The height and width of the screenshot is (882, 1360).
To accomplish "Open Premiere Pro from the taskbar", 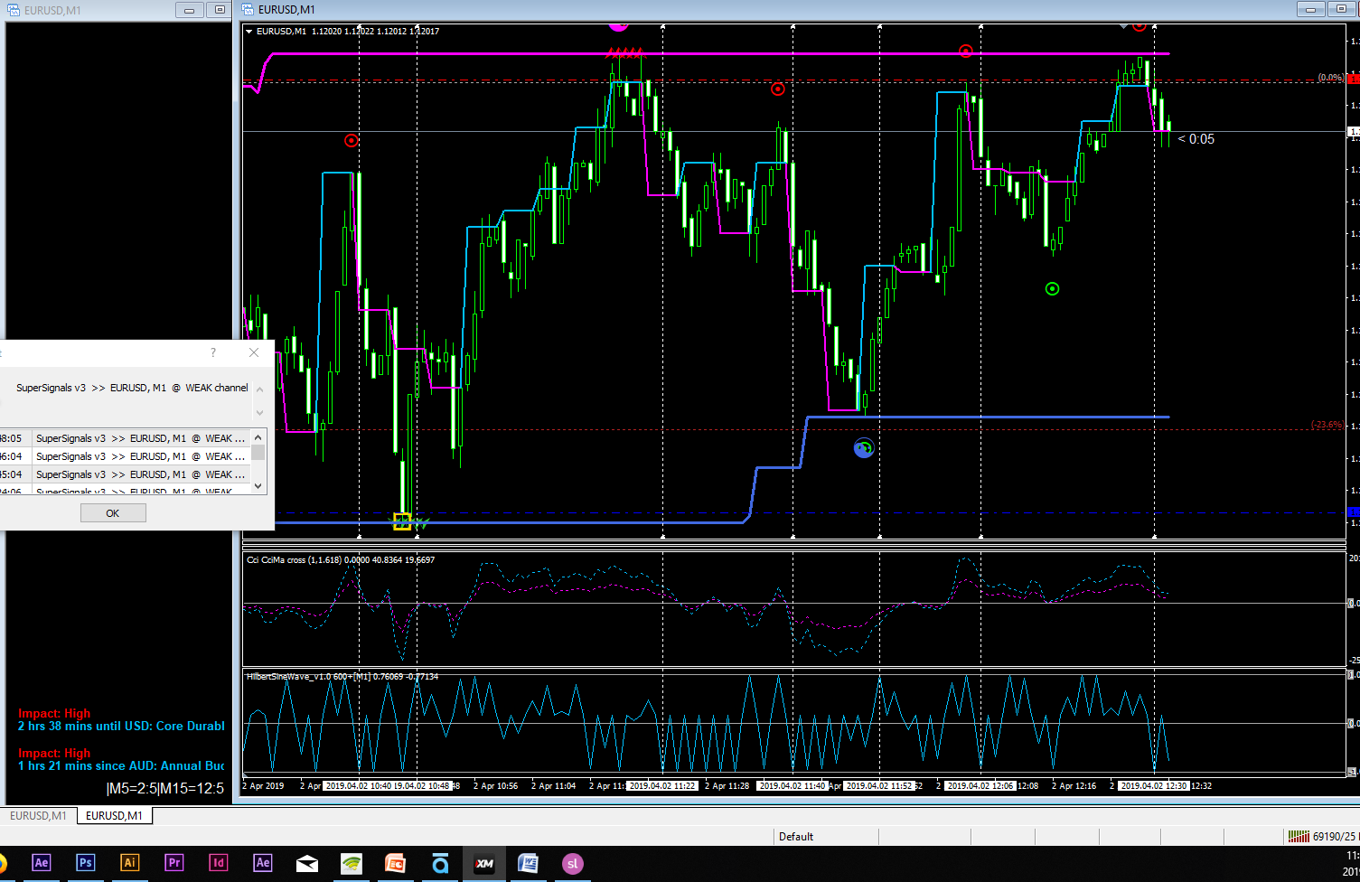I will coord(174,863).
